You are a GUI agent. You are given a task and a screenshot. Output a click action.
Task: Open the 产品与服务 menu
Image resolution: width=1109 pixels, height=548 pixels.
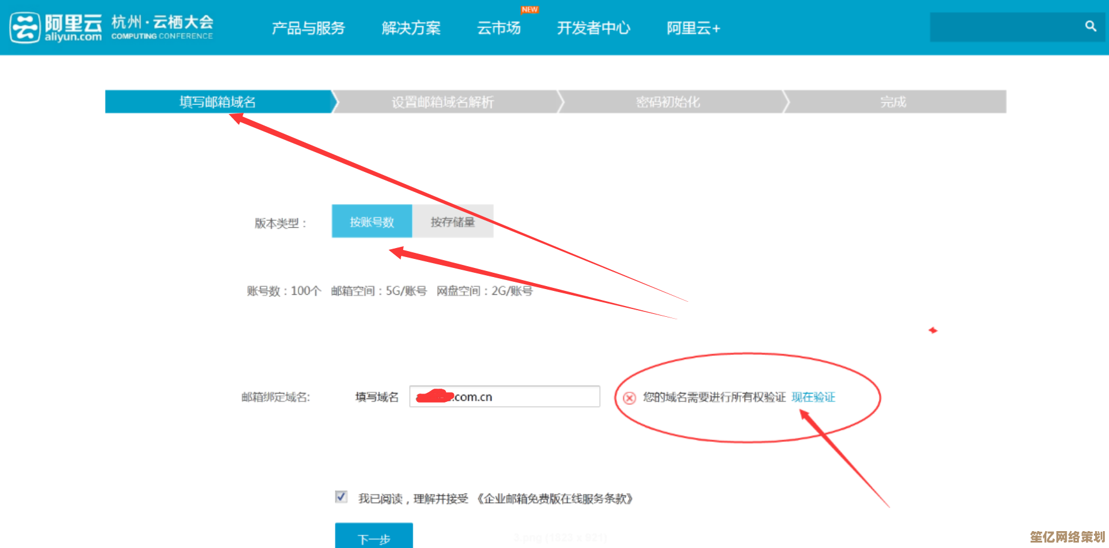pyautogui.click(x=308, y=28)
